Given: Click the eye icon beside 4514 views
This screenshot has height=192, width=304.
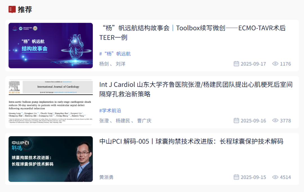Looking at the screenshot, I should pos(275,177).
